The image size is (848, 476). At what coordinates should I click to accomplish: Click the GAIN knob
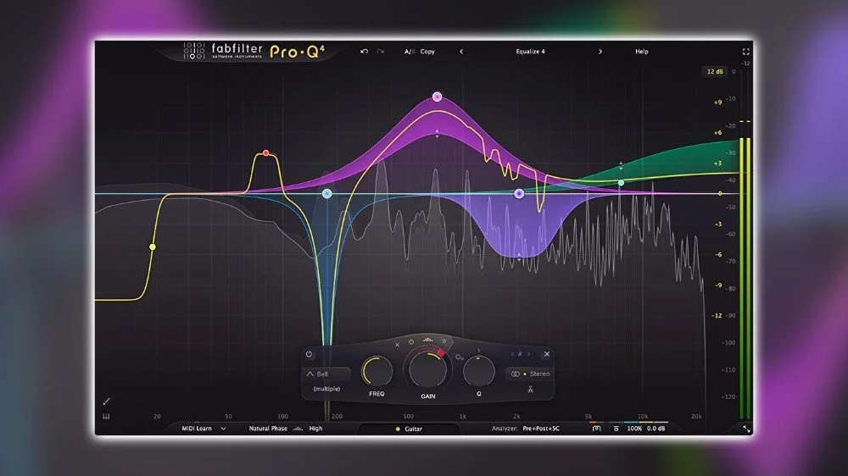point(427,369)
